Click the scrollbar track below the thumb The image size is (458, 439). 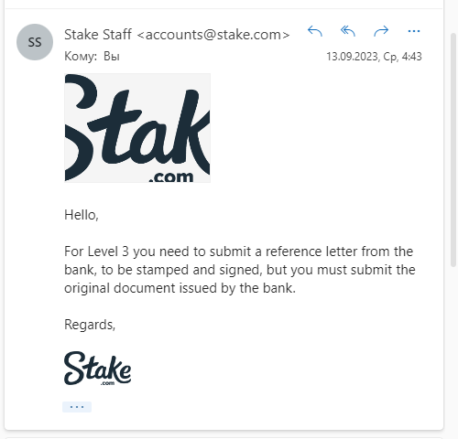coord(453,350)
